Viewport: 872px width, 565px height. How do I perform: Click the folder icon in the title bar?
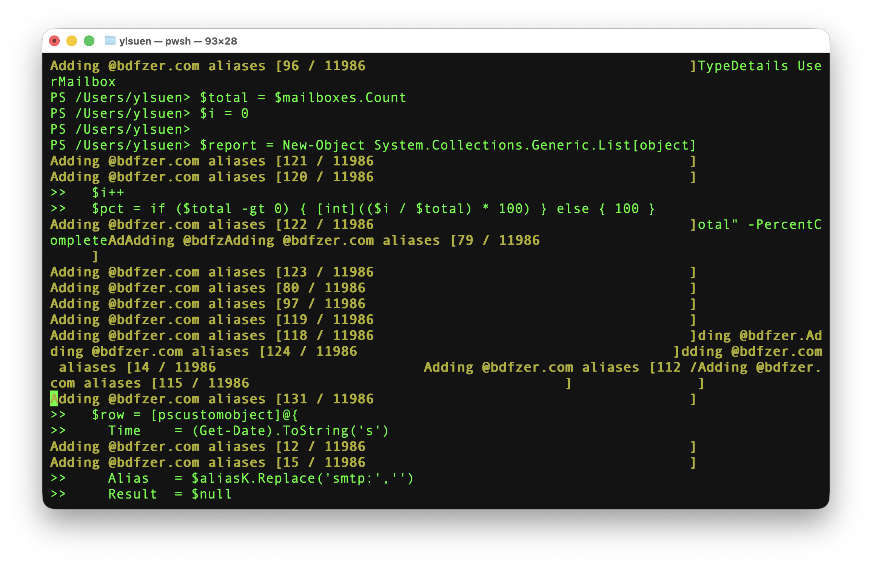pos(110,41)
